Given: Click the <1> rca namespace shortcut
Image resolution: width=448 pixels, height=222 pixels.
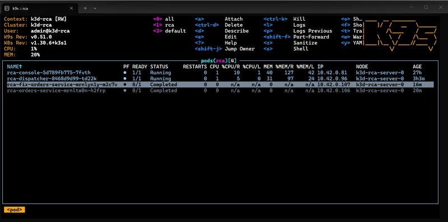Looking at the screenshot, I should (x=164, y=25).
